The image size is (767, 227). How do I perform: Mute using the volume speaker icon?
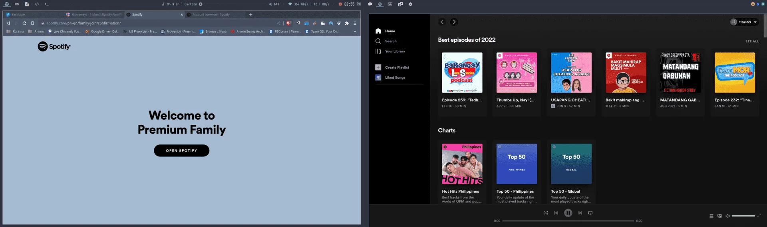[x=727, y=216]
